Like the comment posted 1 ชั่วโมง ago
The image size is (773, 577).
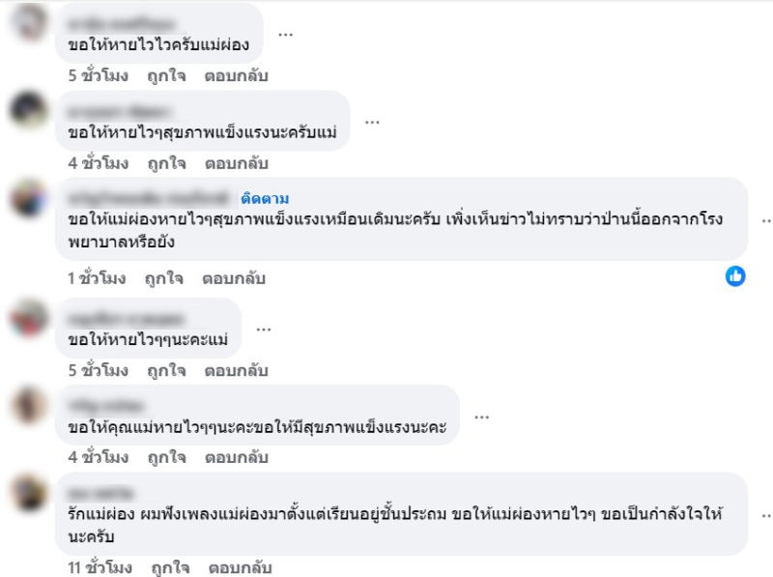coord(163,278)
